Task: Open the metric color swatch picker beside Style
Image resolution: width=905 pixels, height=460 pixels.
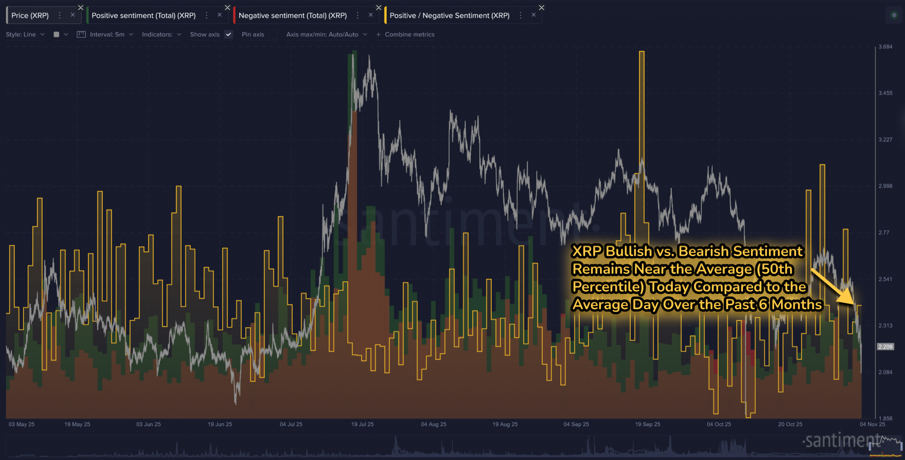Action: coord(56,34)
